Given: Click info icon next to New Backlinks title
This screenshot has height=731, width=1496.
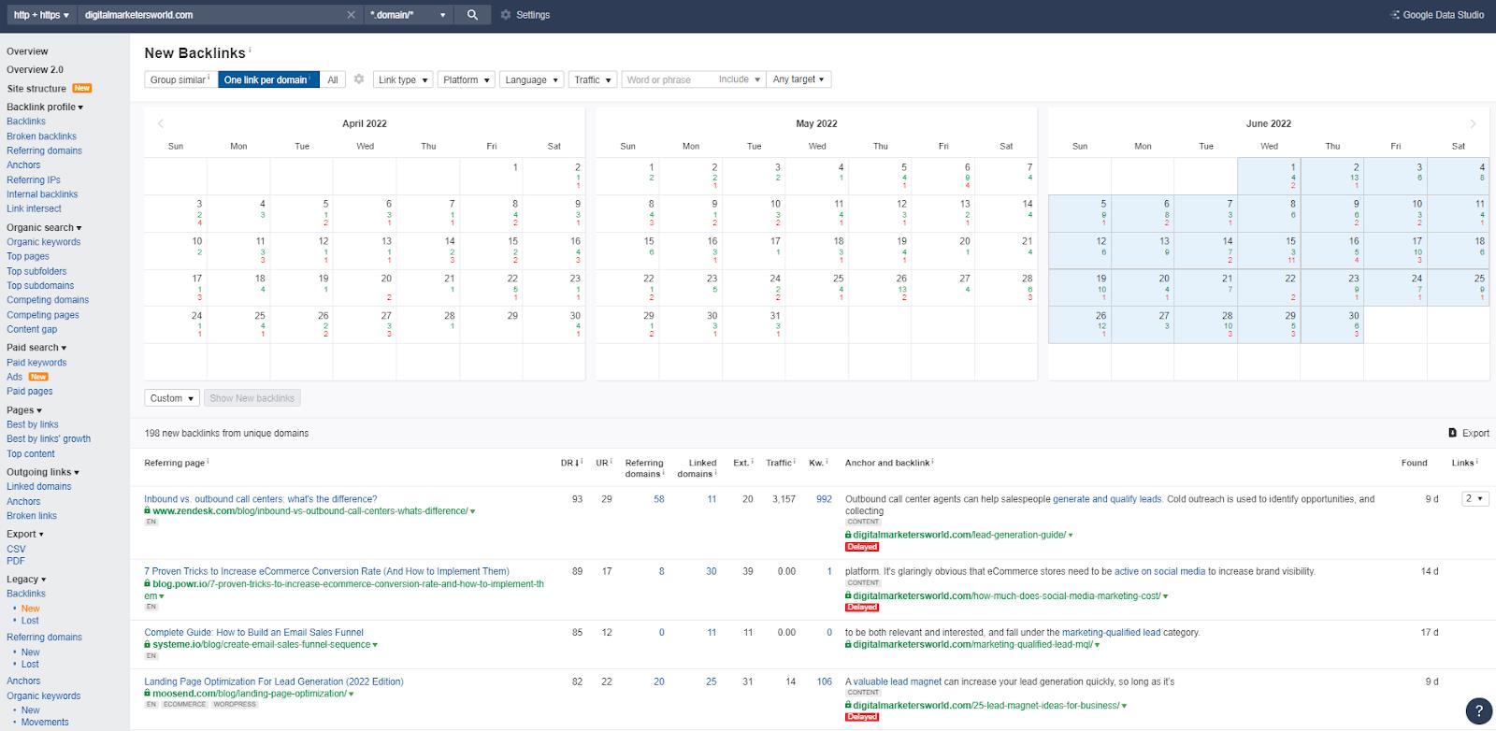Looking at the screenshot, I should coord(251,50).
